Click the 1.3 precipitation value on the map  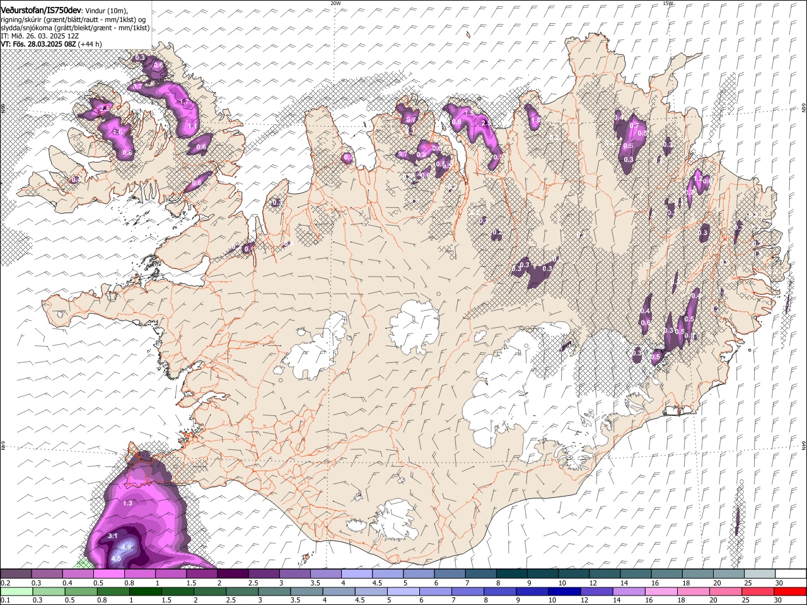tap(127, 503)
